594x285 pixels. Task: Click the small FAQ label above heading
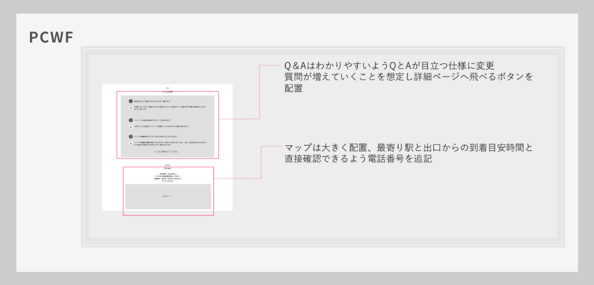pyautogui.click(x=167, y=87)
